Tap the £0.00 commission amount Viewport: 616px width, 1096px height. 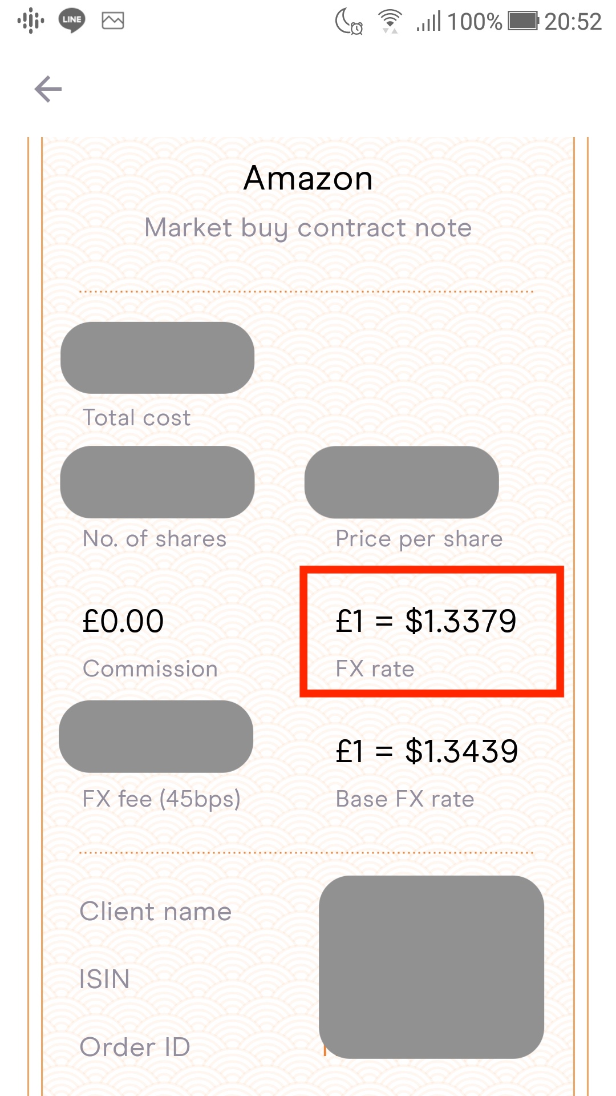[x=123, y=621]
